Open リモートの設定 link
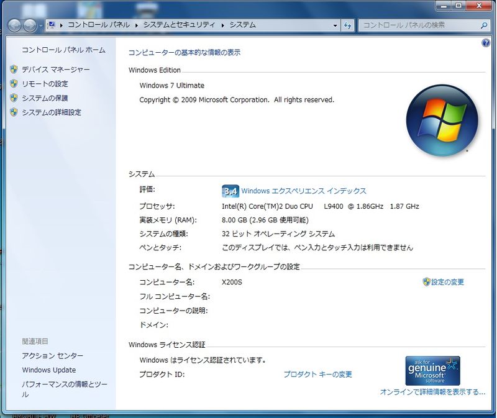The height and width of the screenshot is (418, 497). click(x=45, y=84)
